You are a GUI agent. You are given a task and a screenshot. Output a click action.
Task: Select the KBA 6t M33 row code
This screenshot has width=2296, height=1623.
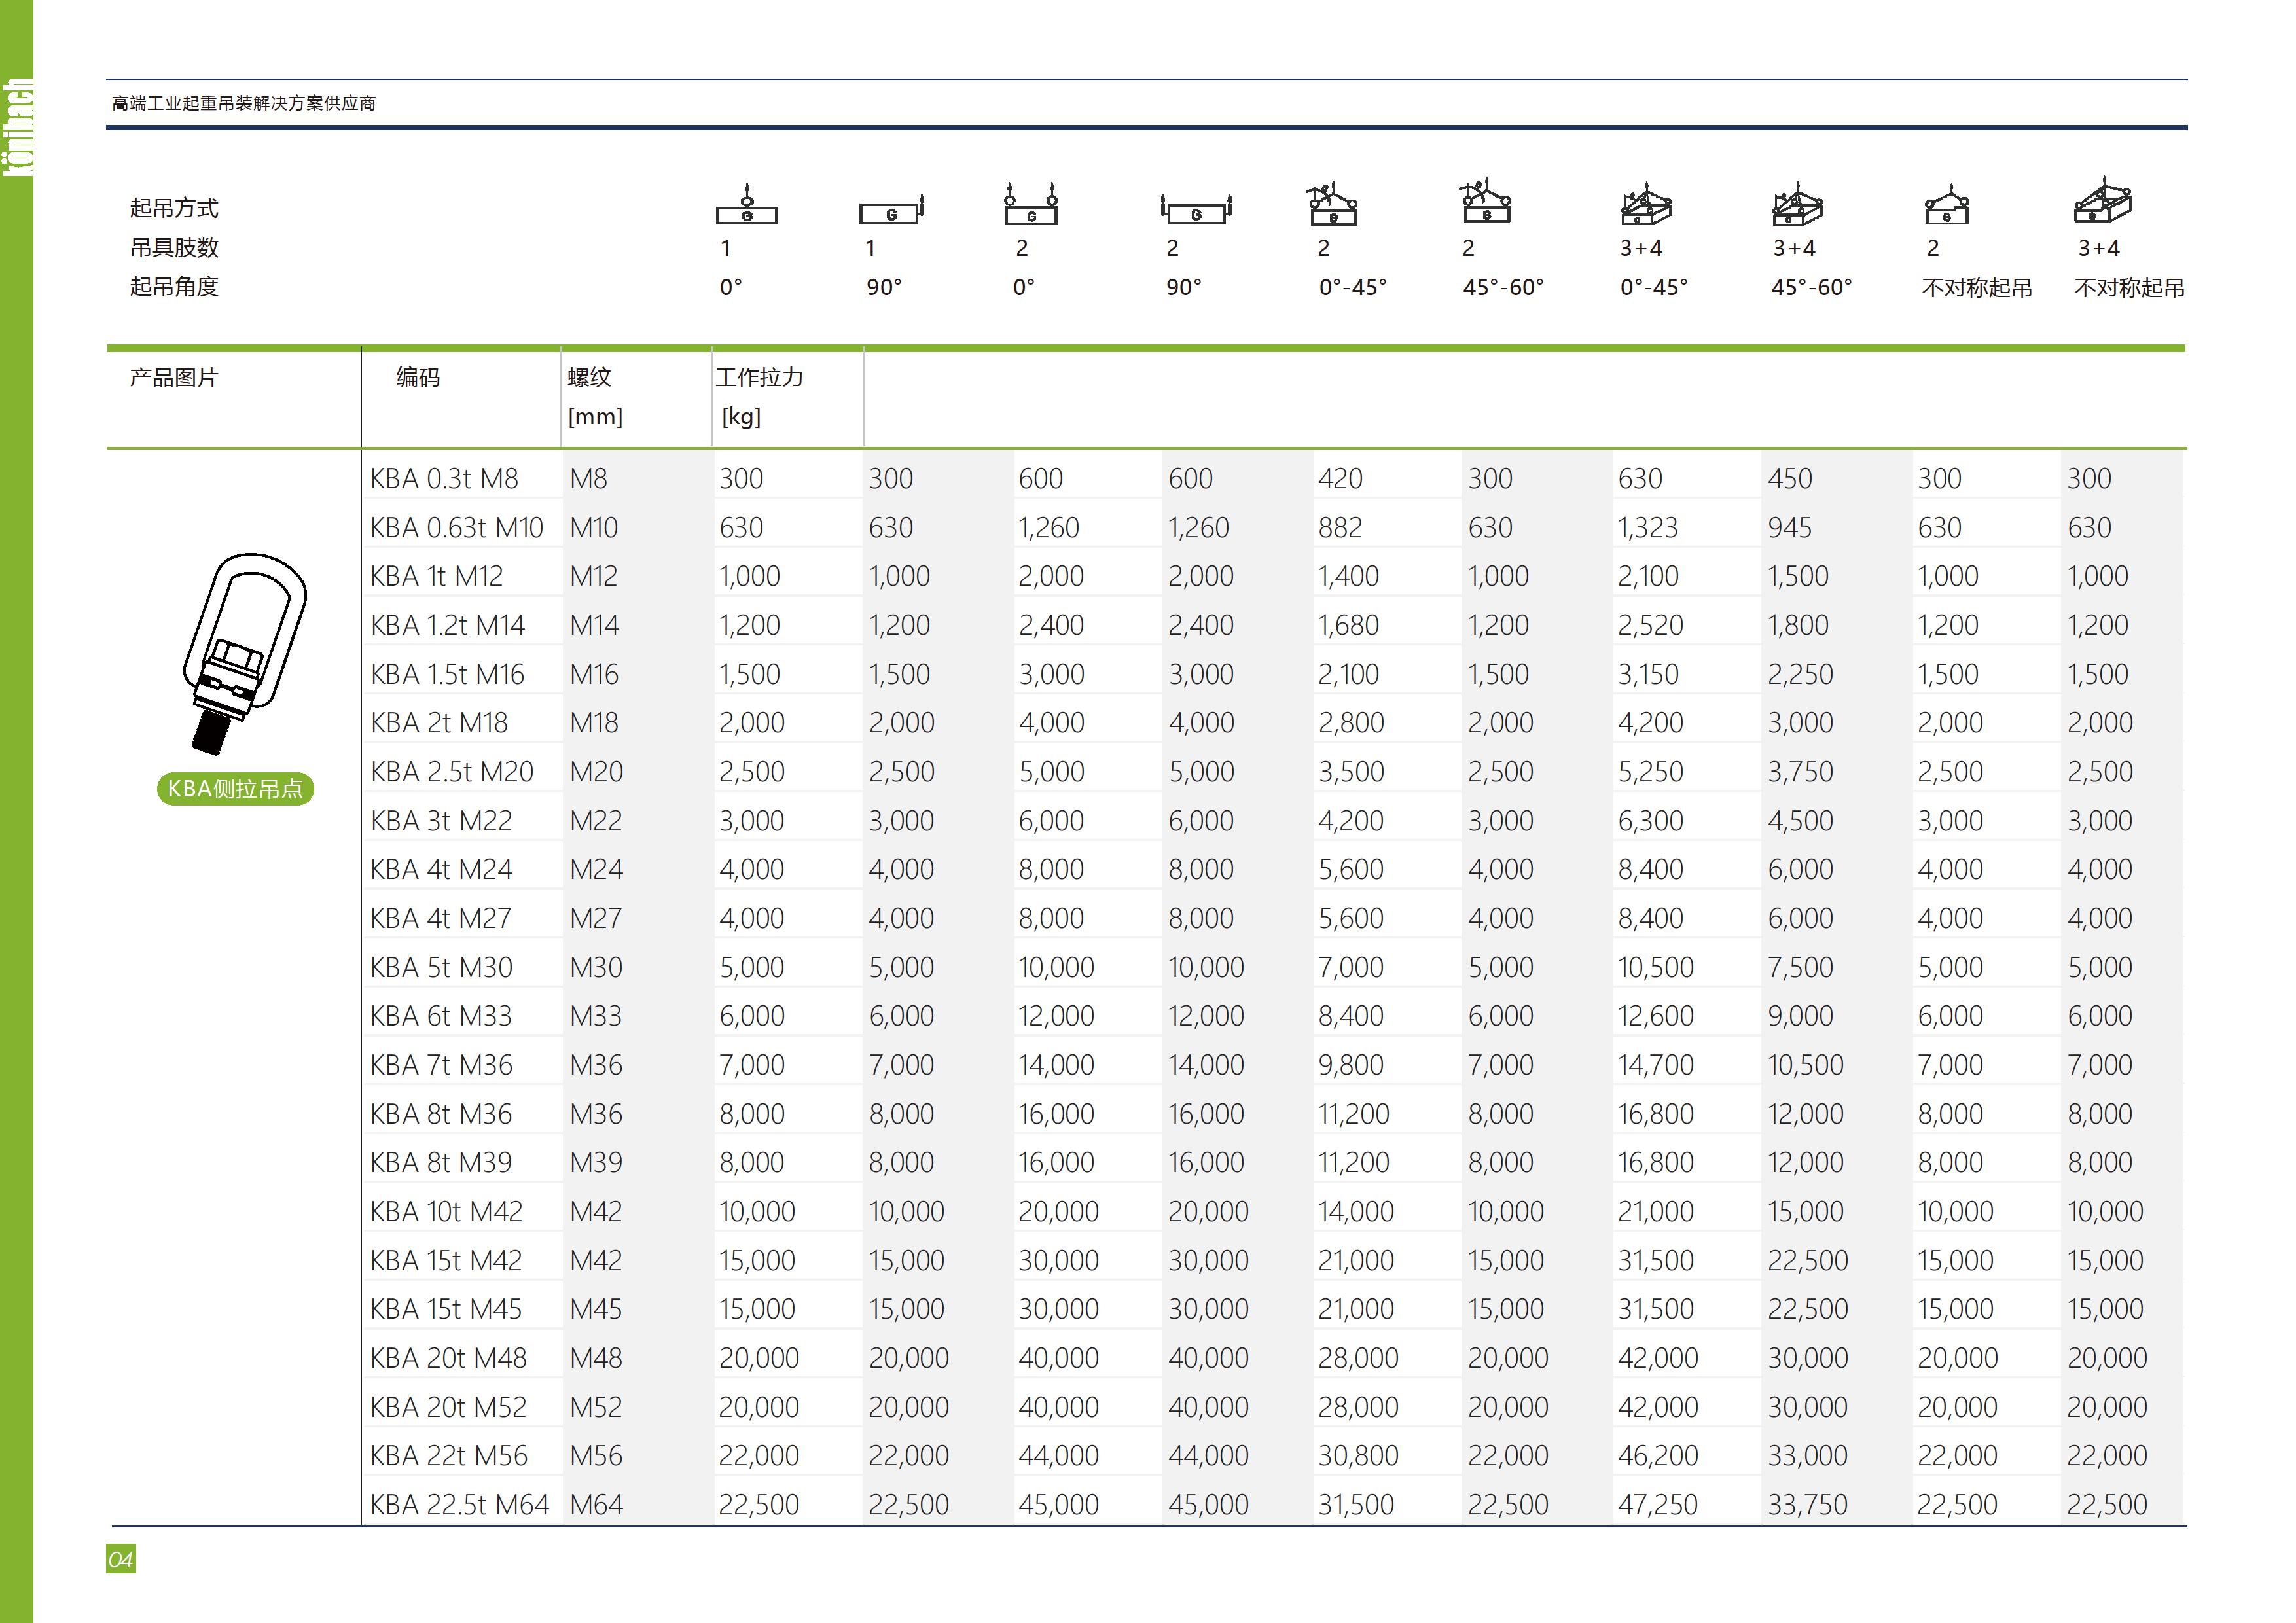[441, 1017]
